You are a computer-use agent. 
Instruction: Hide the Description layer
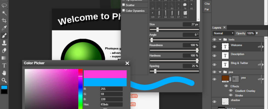pyautogui.click(x=214, y=56)
